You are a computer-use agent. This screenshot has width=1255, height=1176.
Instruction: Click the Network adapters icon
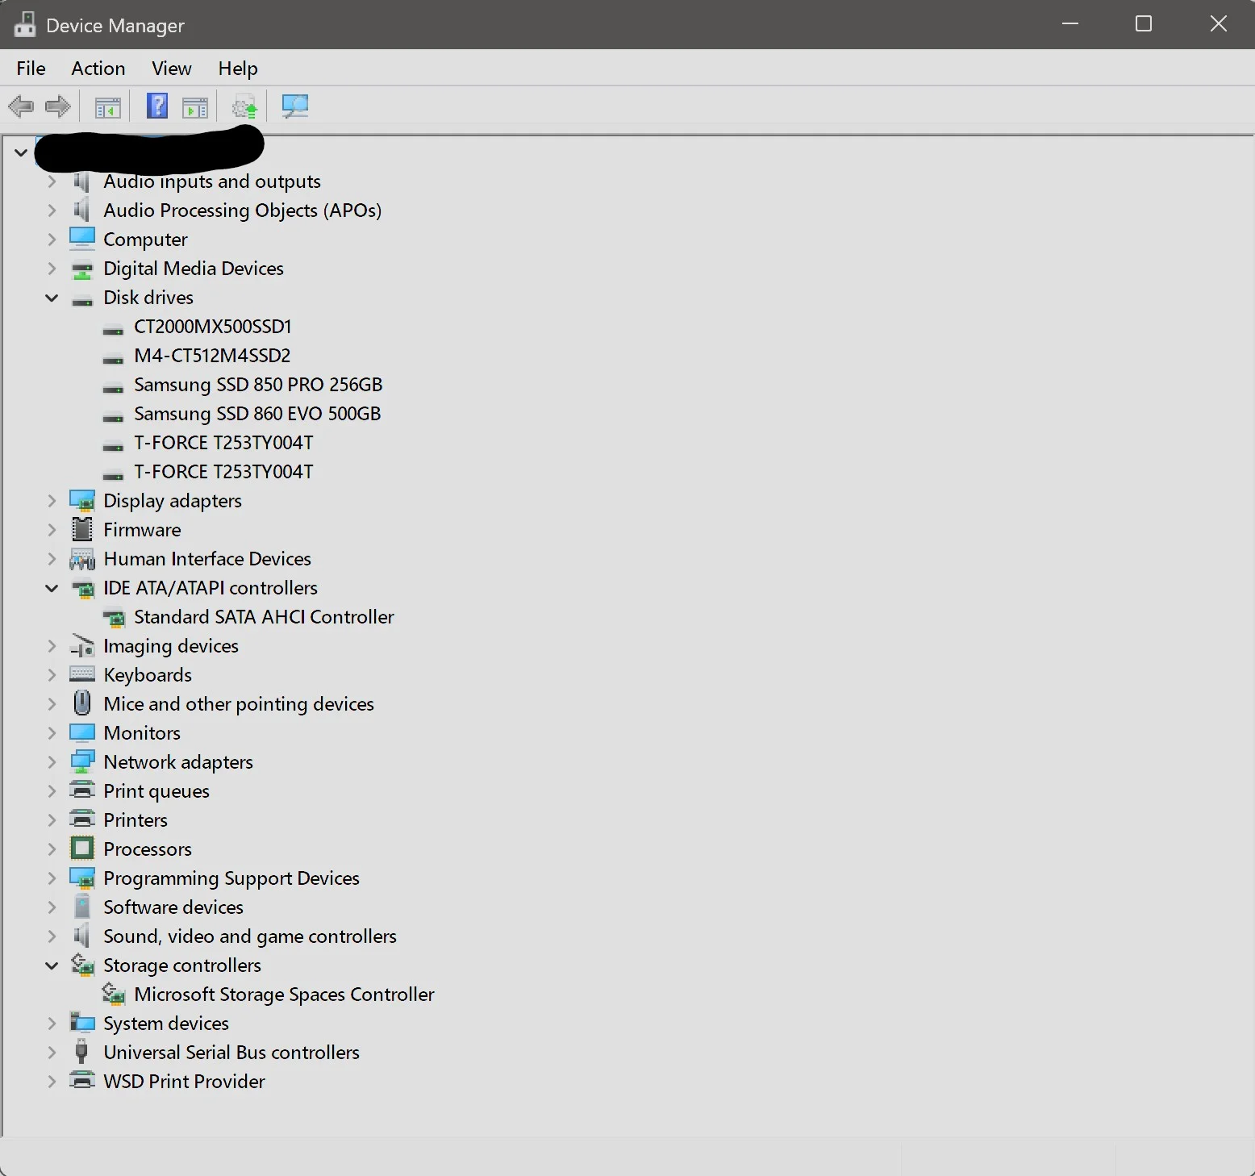[82, 762]
